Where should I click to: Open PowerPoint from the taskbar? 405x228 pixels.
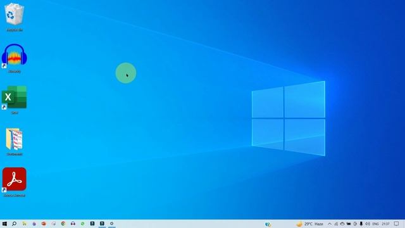coord(44,224)
